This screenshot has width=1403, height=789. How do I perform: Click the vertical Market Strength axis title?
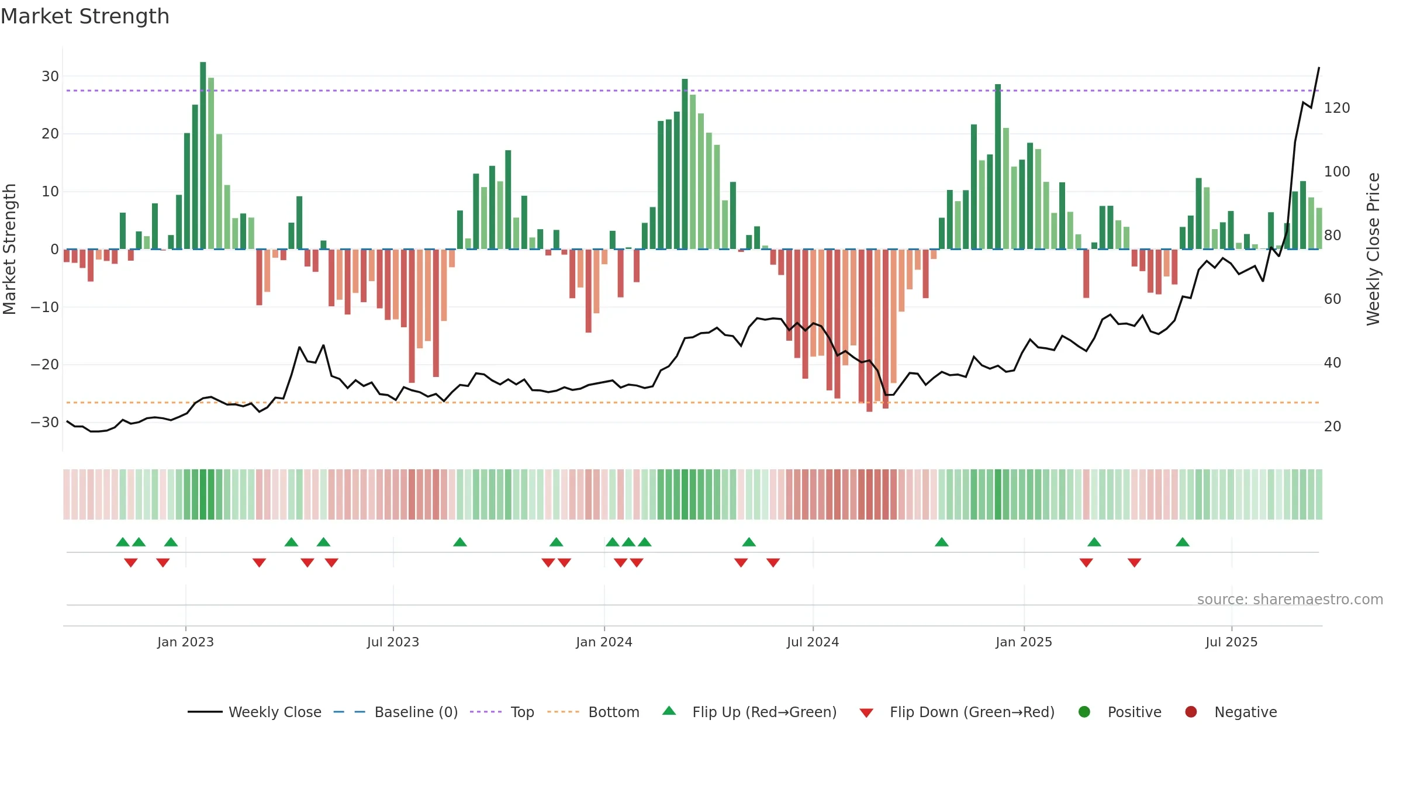[9, 249]
